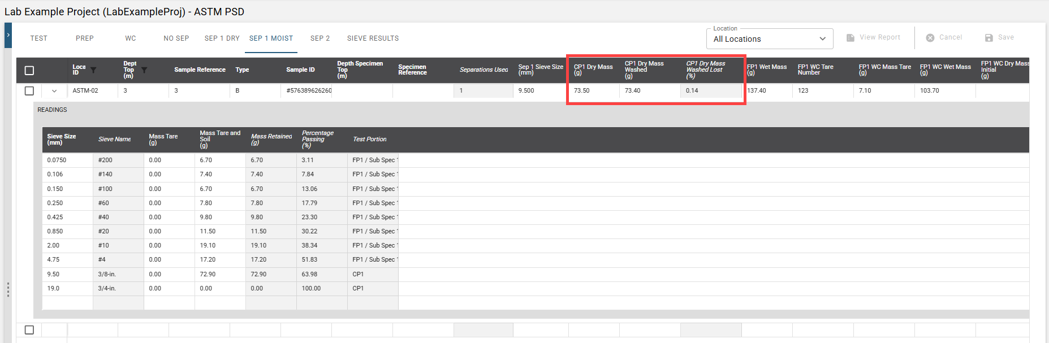
Task: Click the Loca ID column filter icon
Action: [93, 70]
